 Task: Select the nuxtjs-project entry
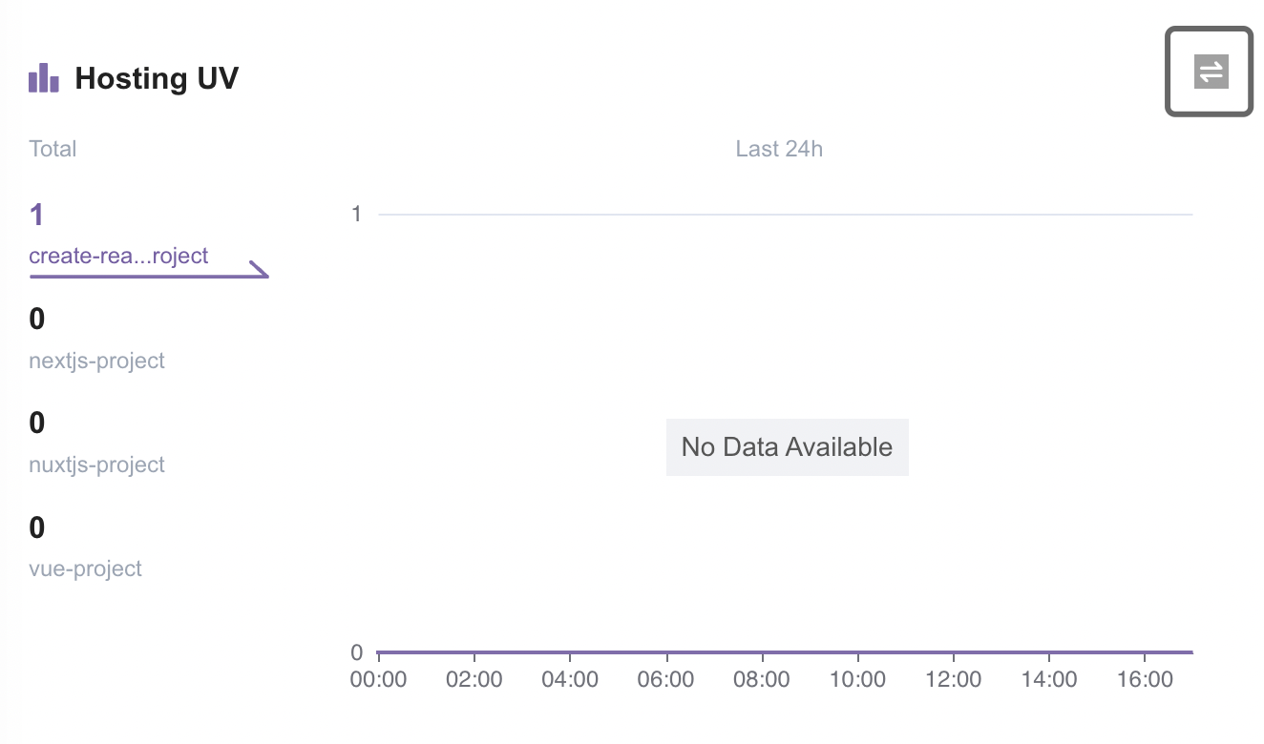(x=96, y=443)
